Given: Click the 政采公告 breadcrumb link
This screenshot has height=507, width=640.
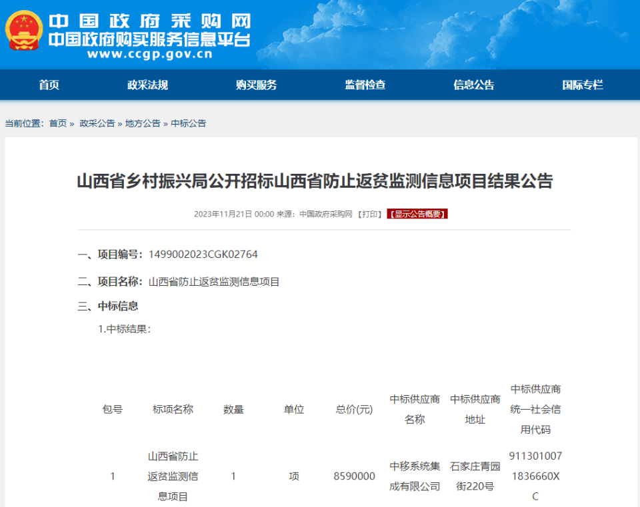Looking at the screenshot, I should [97, 123].
